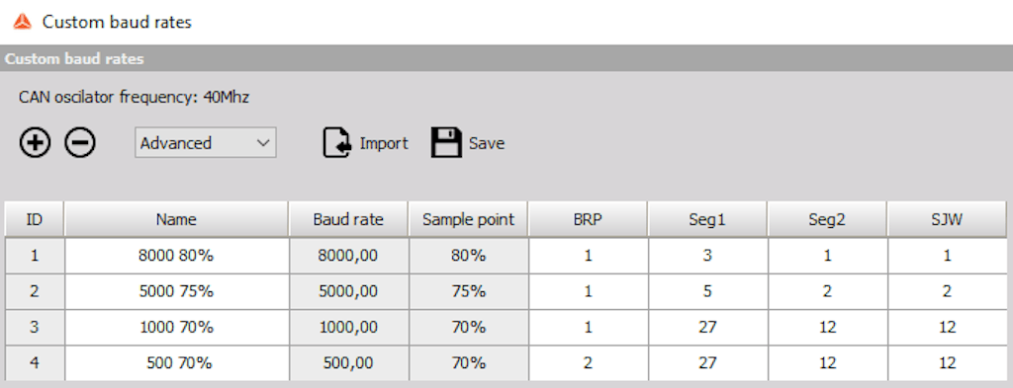Select the Seg2 cell of row 3
The image size is (1013, 388).
click(x=827, y=328)
